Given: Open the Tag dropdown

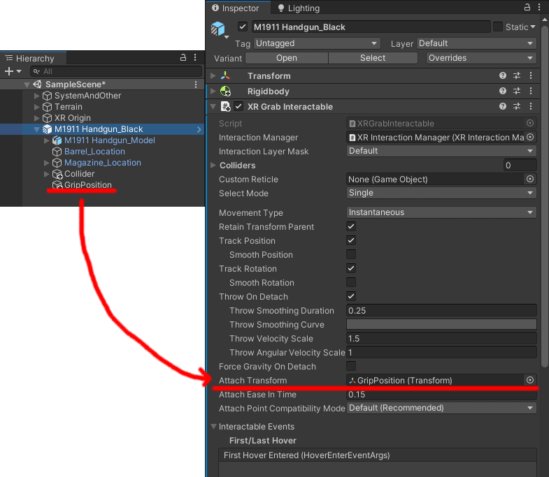Looking at the screenshot, I should click(x=317, y=43).
